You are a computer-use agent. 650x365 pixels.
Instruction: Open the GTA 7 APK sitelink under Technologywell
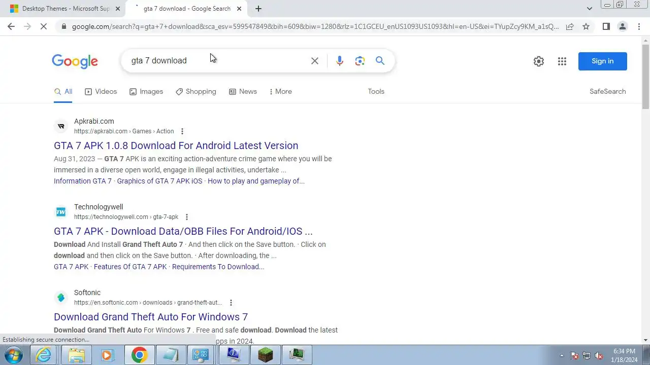(x=71, y=267)
